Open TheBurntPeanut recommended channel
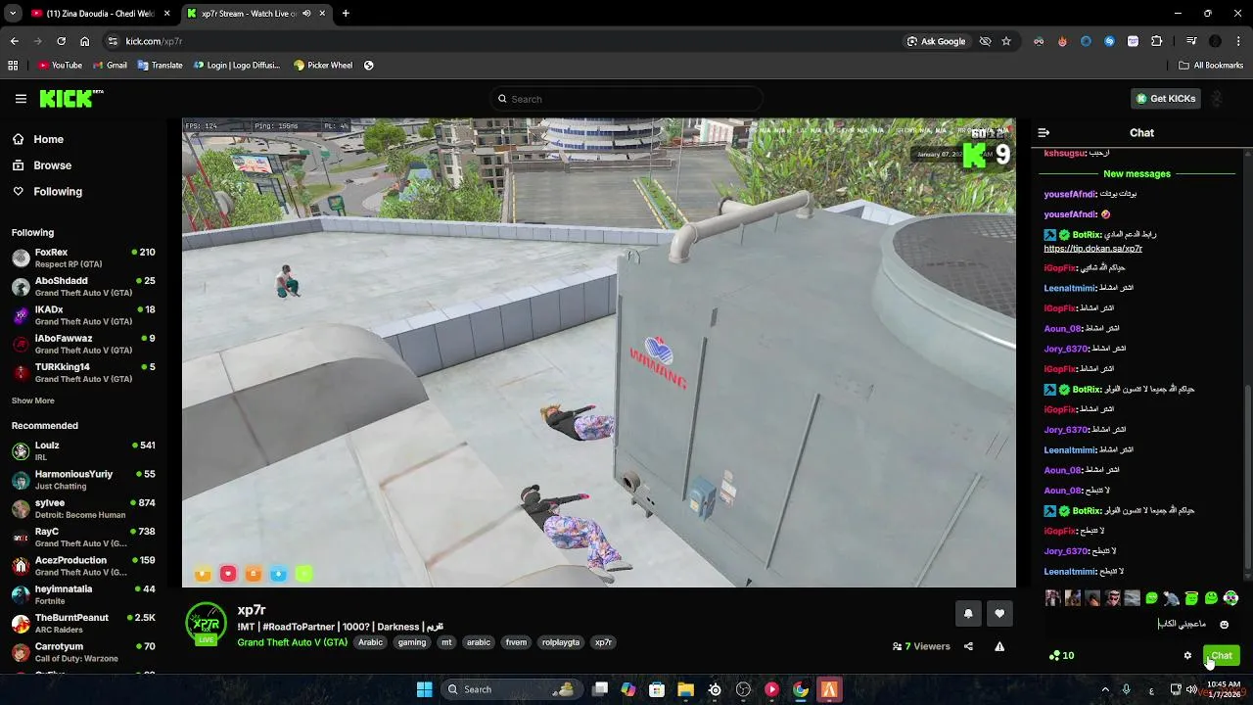Image resolution: width=1253 pixels, height=705 pixels. tap(83, 623)
